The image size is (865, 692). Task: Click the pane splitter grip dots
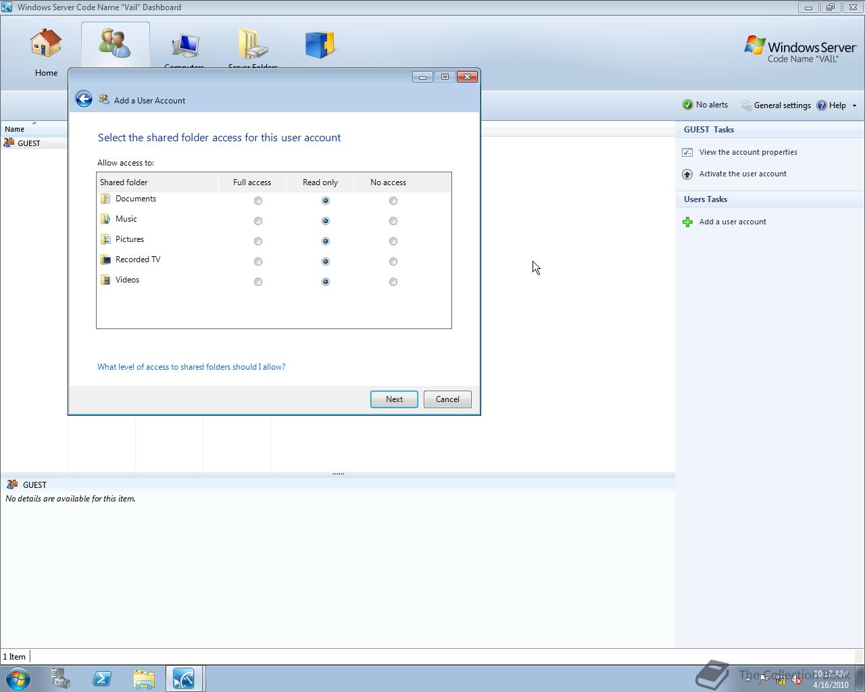tap(338, 474)
